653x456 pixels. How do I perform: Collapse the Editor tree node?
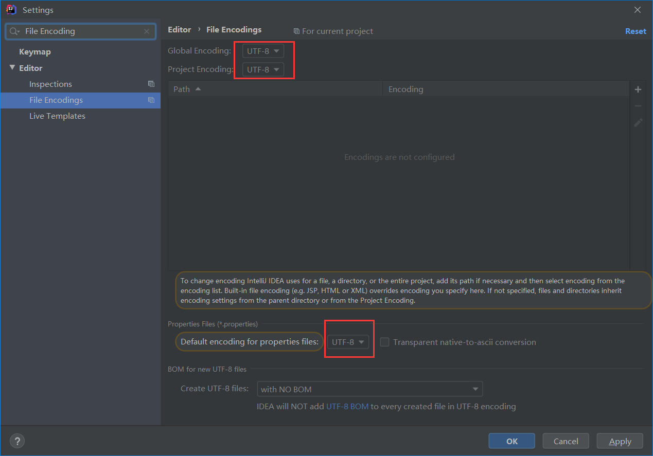(x=13, y=67)
